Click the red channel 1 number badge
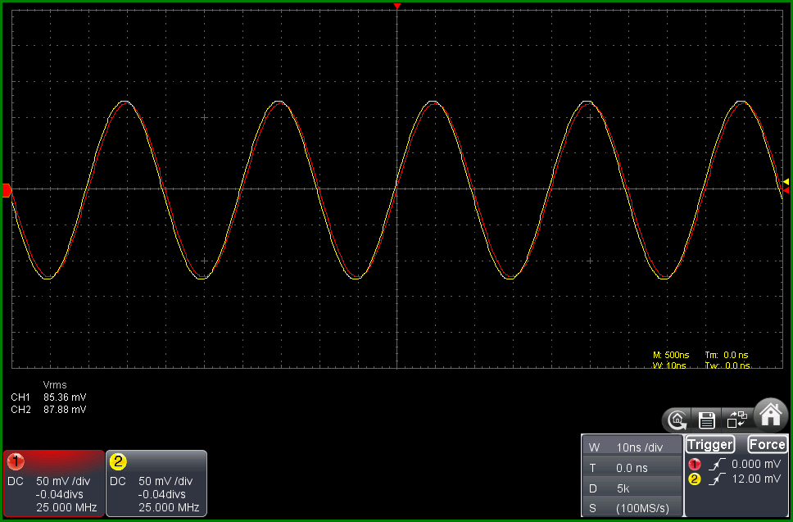This screenshot has width=793, height=522. coord(16,461)
